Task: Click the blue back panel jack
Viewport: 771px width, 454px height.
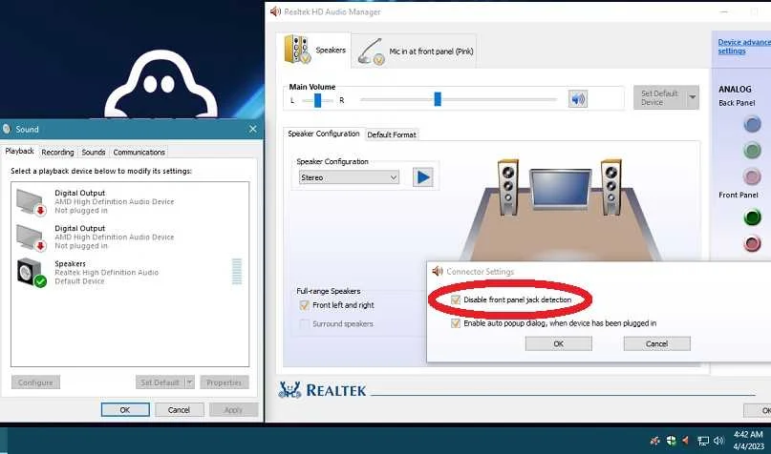Action: (x=752, y=124)
